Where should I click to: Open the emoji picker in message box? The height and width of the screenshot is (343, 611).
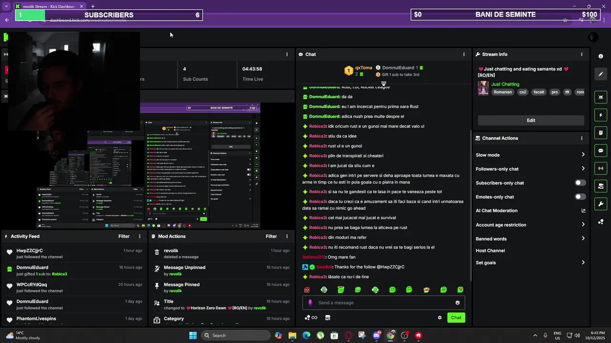pos(457,303)
